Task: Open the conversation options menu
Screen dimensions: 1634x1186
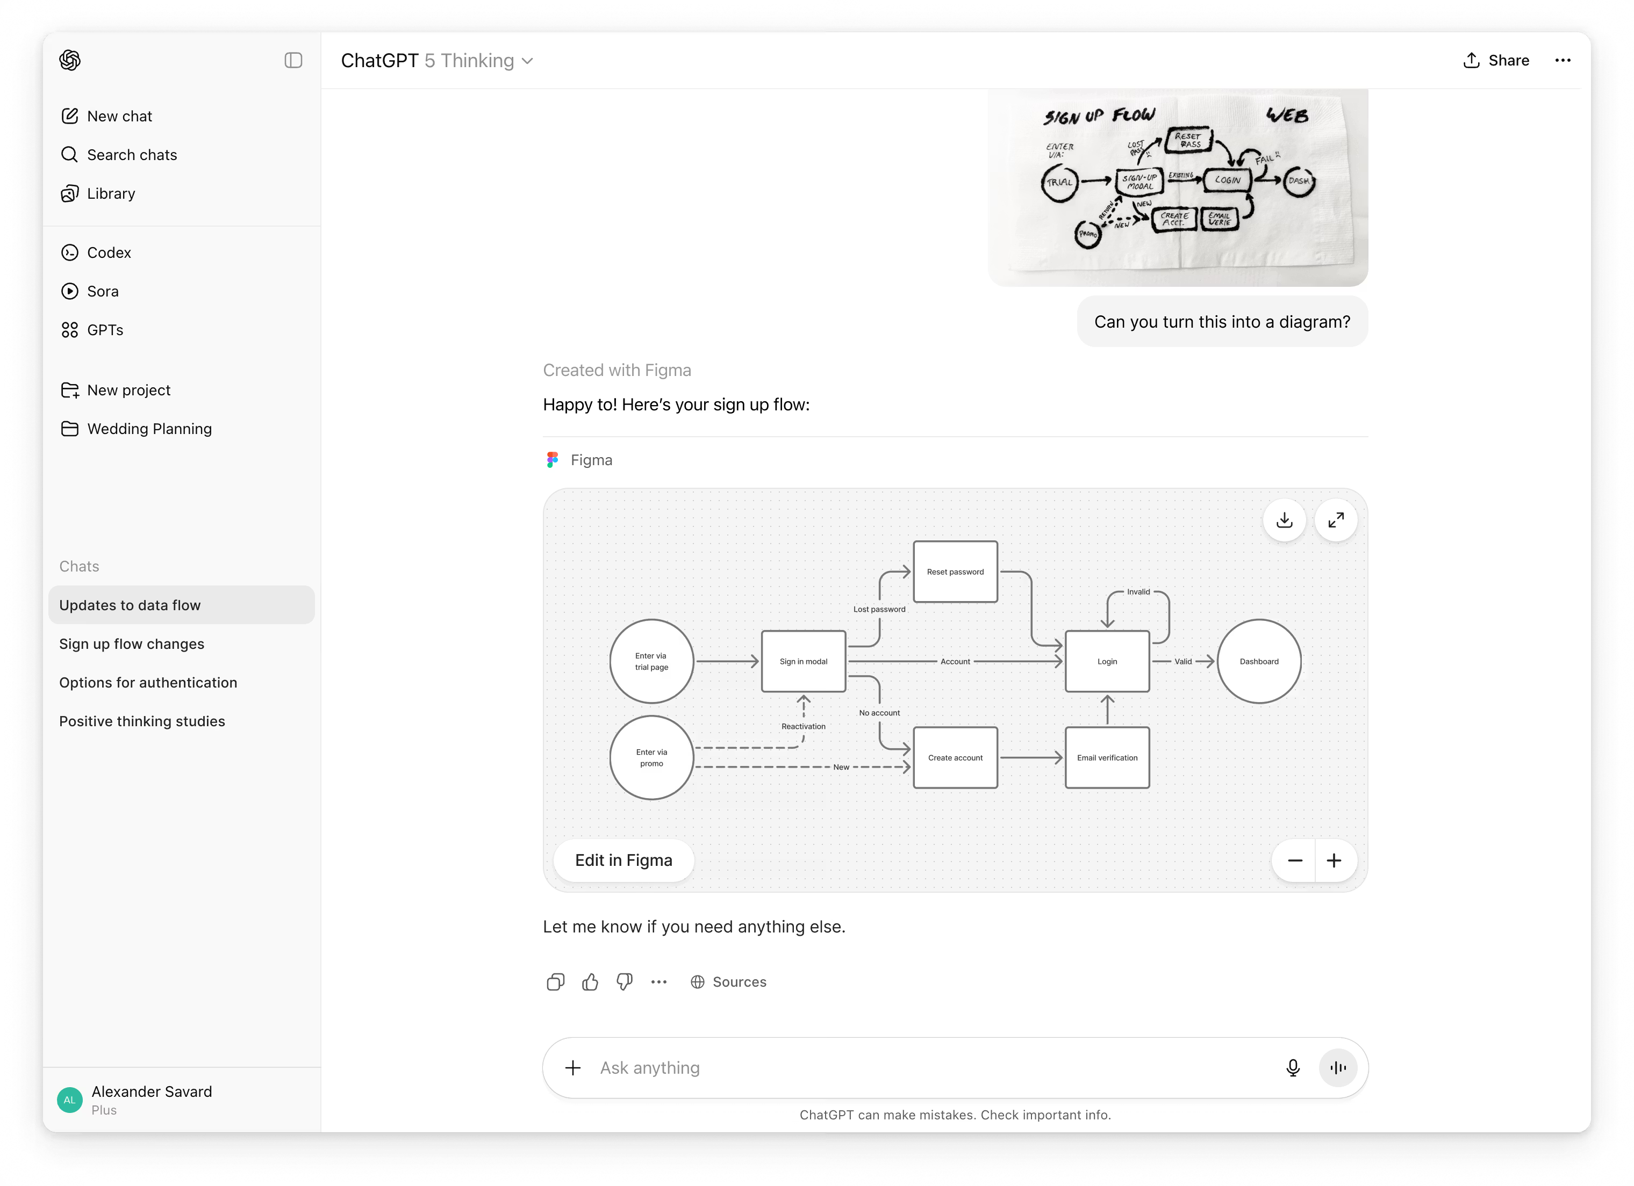Action: click(1563, 61)
